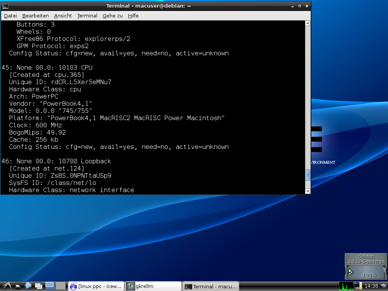Click the "[Created at net.124]" line
The height and width of the screenshot is (291, 388).
coord(47,168)
